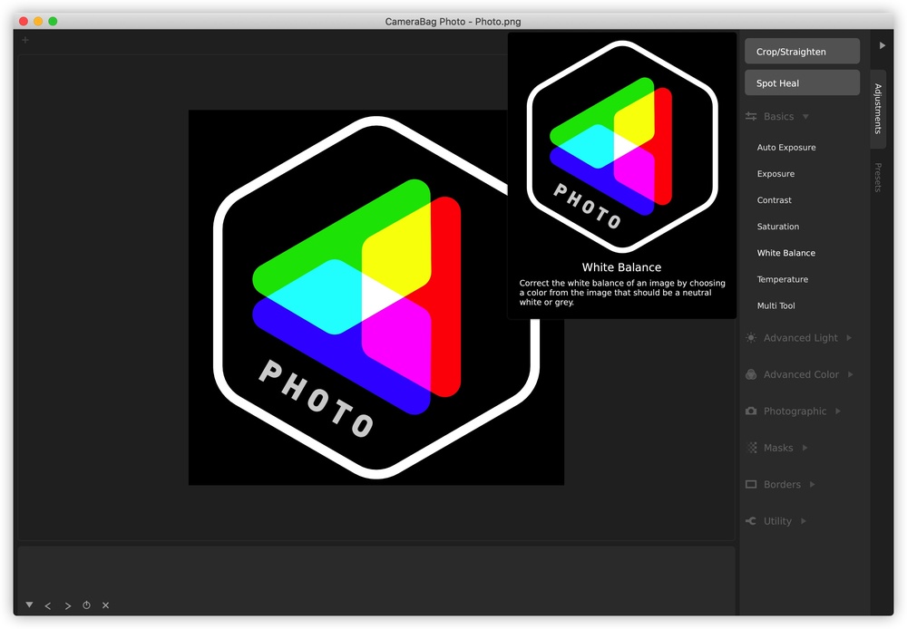This screenshot has width=907, height=629.
Task: Switch to the Adjustments tab
Action: pyautogui.click(x=877, y=109)
